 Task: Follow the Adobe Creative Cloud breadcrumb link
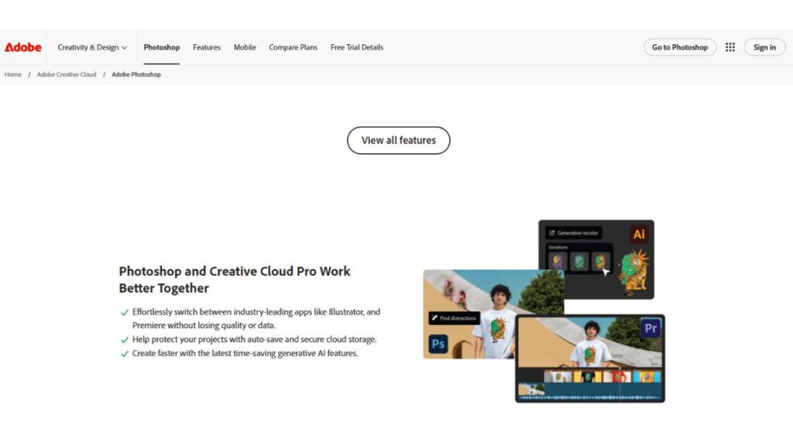click(66, 74)
